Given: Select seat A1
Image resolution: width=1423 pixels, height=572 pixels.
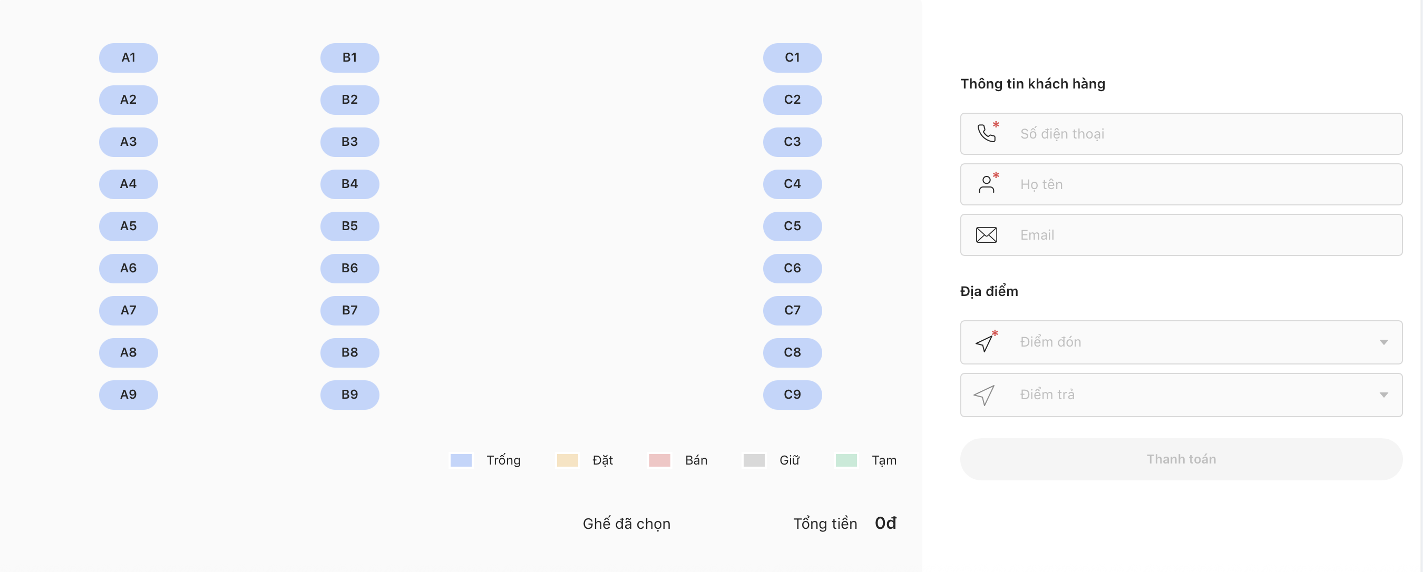Looking at the screenshot, I should click(x=128, y=58).
